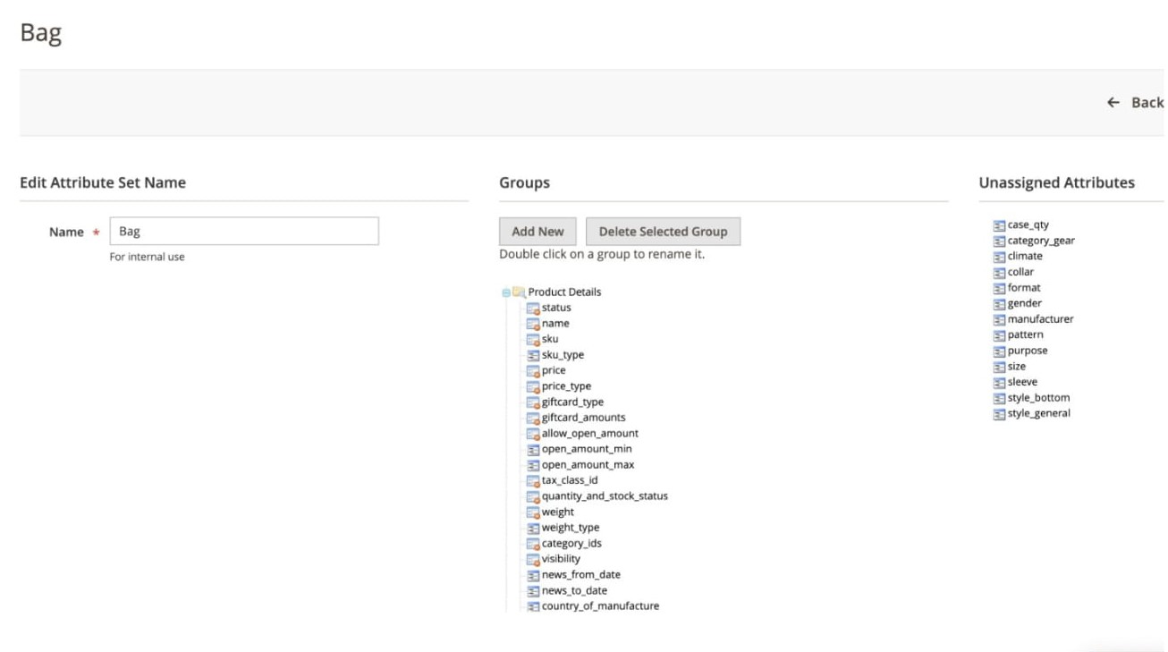1168x652 pixels.
Task: Collapse the Product Details group
Action: (x=506, y=292)
